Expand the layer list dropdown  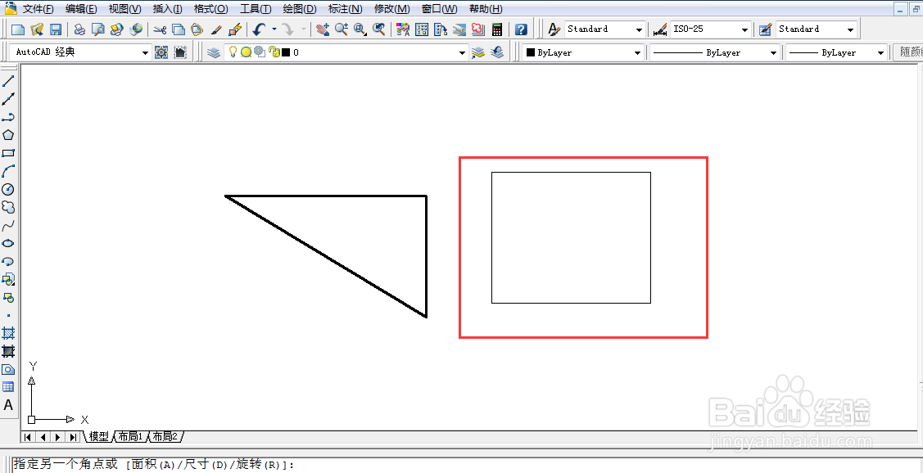(463, 53)
